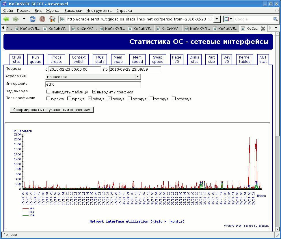Screen dimensions: 281x239
Task: Select the Swap speed tab
Action: 158,59
